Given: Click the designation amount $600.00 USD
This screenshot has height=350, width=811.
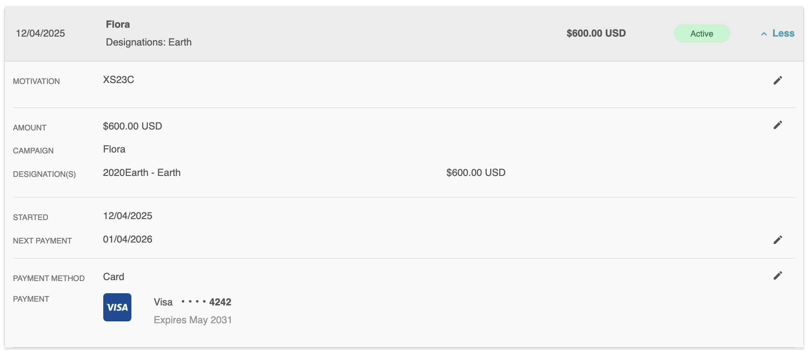Looking at the screenshot, I should [476, 173].
